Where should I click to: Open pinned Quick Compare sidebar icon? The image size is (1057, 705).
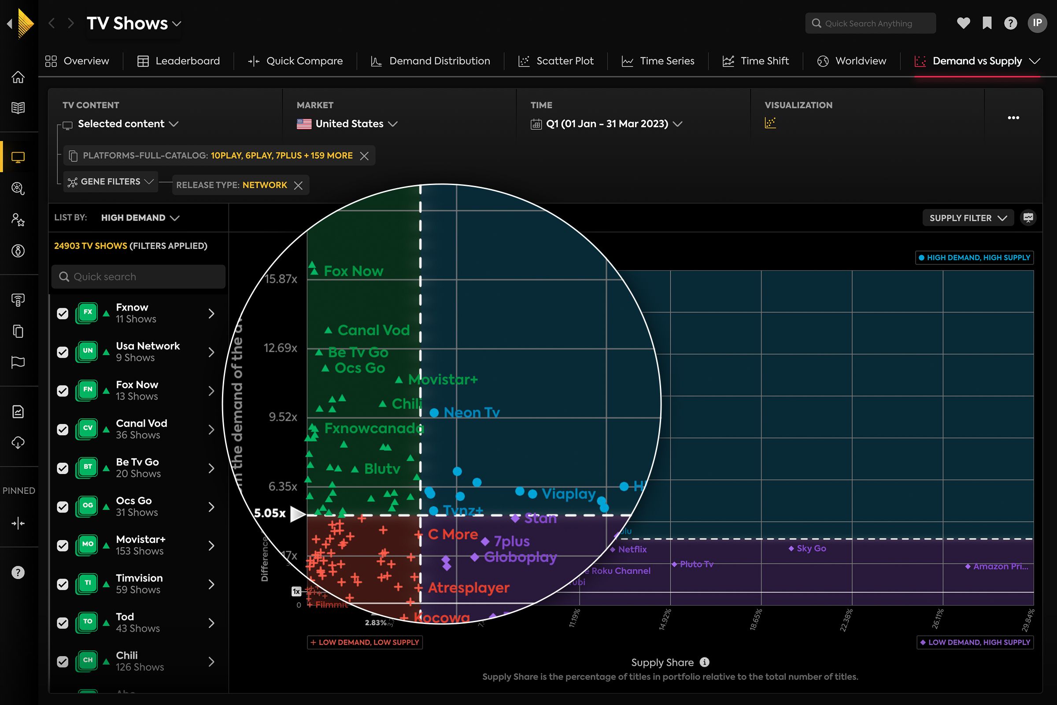(18, 523)
